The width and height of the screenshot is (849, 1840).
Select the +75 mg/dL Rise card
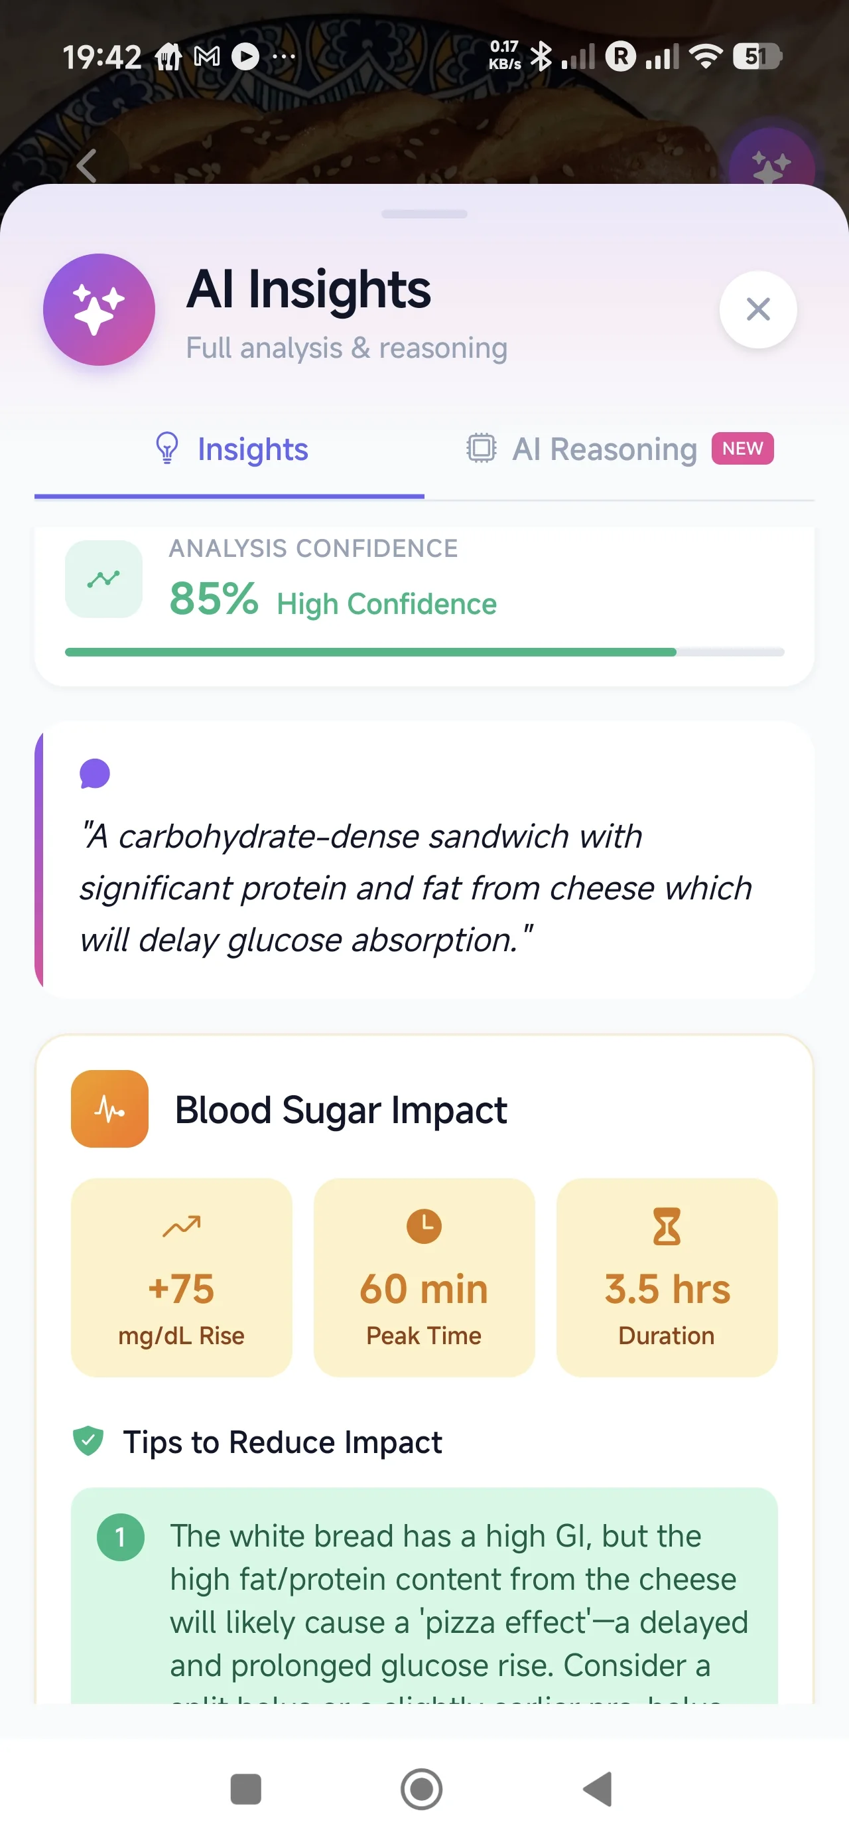coord(181,1277)
